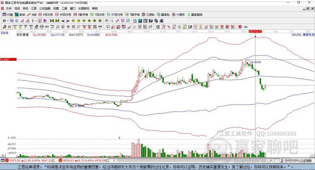
Task: Click the 极反通道 indicator name
Action: pyautogui.click(x=23, y=35)
